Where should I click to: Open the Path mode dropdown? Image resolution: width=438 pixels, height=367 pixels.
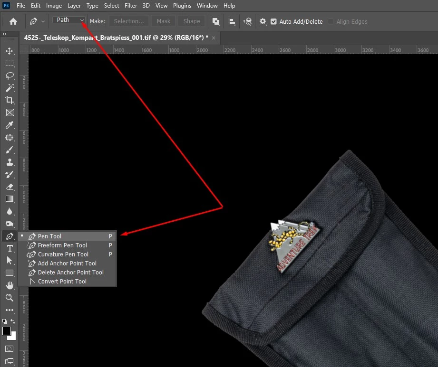(68, 20)
